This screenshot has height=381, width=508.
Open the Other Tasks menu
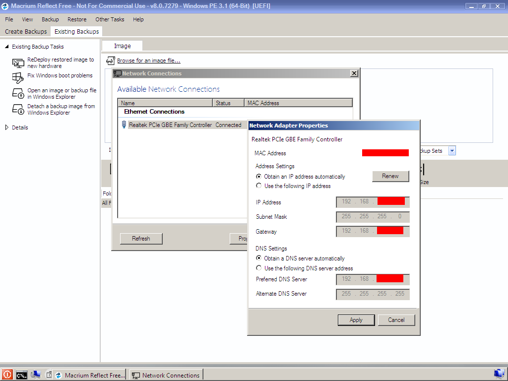(110, 19)
